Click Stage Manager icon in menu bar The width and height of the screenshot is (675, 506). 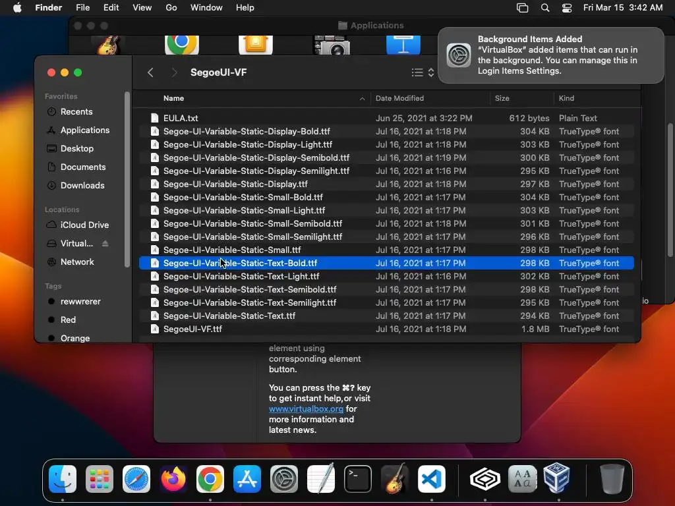[x=522, y=8]
